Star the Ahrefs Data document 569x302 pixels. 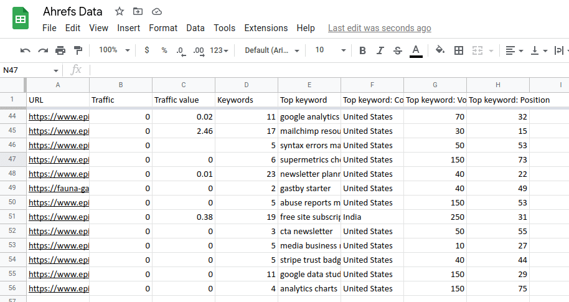click(120, 12)
